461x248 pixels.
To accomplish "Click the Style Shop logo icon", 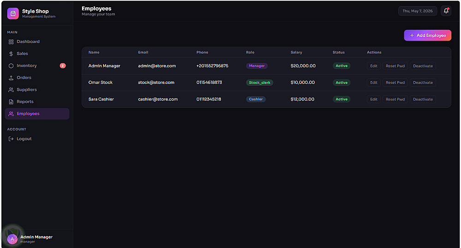I will [13, 13].
